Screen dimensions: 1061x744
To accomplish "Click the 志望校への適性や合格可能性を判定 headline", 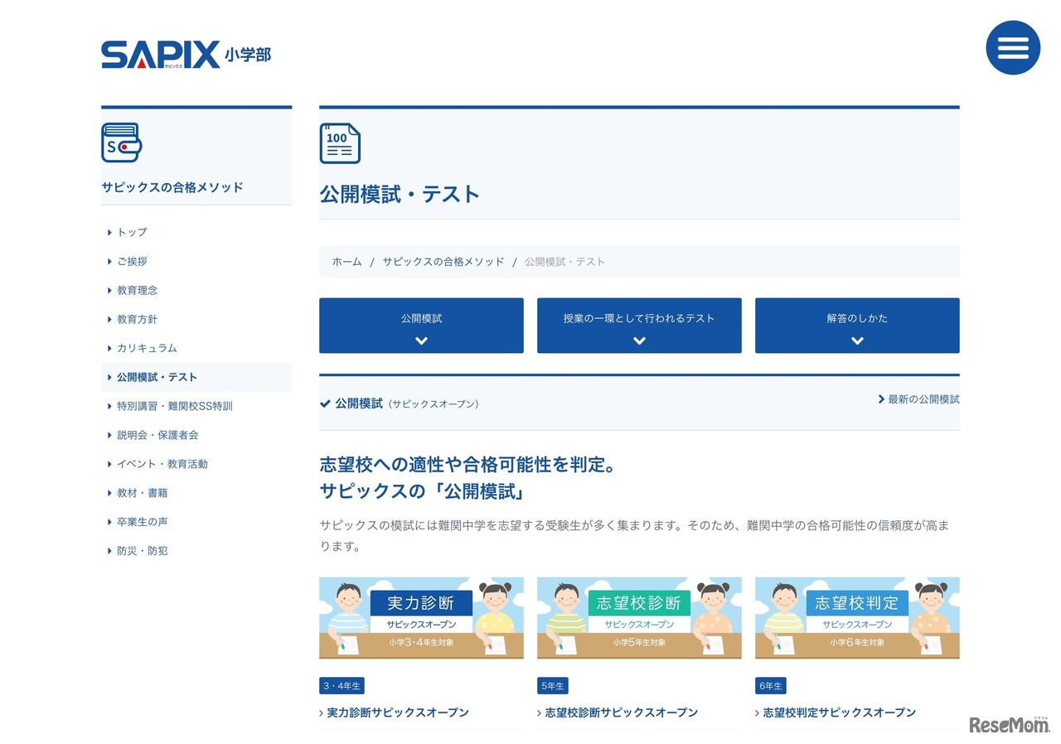I will click(468, 464).
